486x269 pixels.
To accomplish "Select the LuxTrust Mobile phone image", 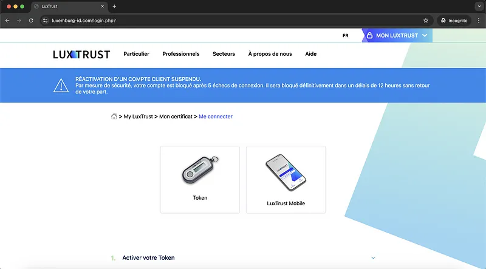I will pos(286,172).
